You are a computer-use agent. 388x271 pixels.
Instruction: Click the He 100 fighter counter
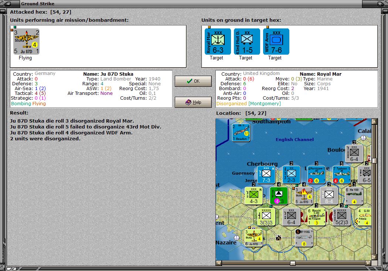pyautogui.click(x=354, y=196)
